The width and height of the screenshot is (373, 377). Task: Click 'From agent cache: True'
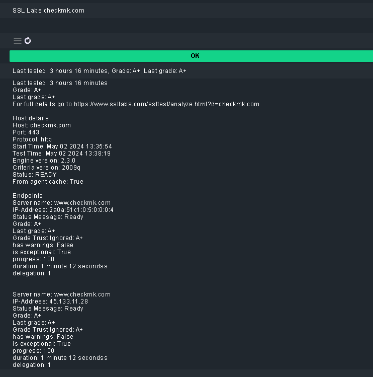tap(48, 182)
